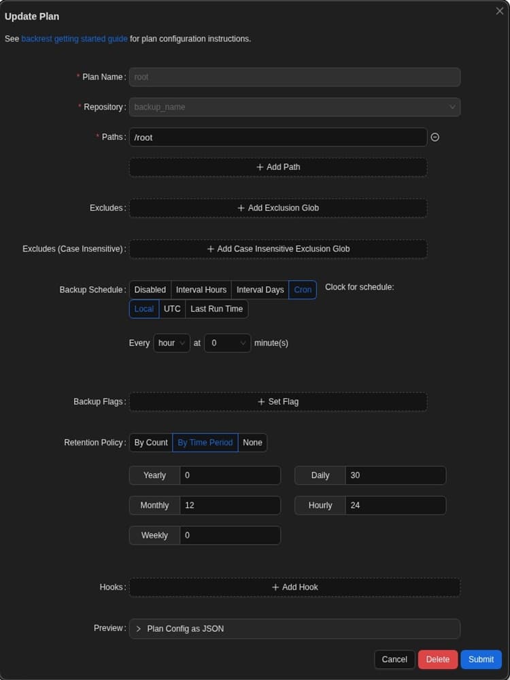
Task: Close the Update Plan dialog
Action: click(499, 11)
